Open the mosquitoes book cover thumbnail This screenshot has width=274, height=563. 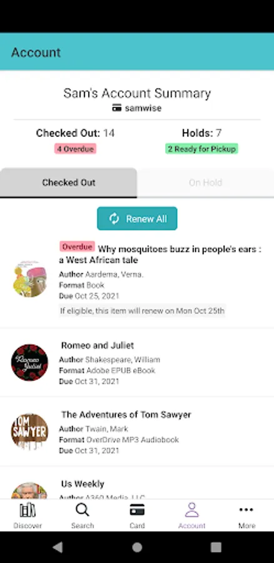(x=30, y=279)
